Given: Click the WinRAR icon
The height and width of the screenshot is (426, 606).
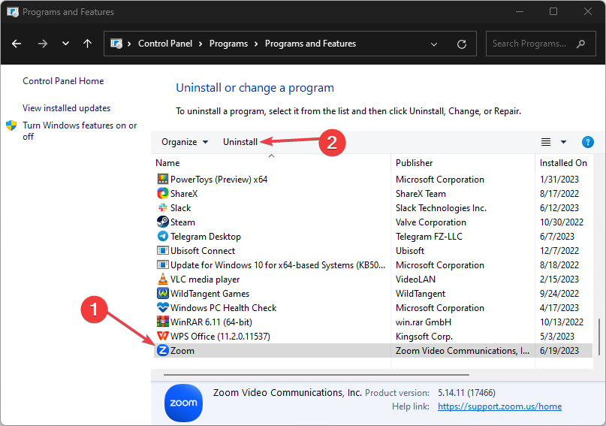Looking at the screenshot, I should [163, 322].
